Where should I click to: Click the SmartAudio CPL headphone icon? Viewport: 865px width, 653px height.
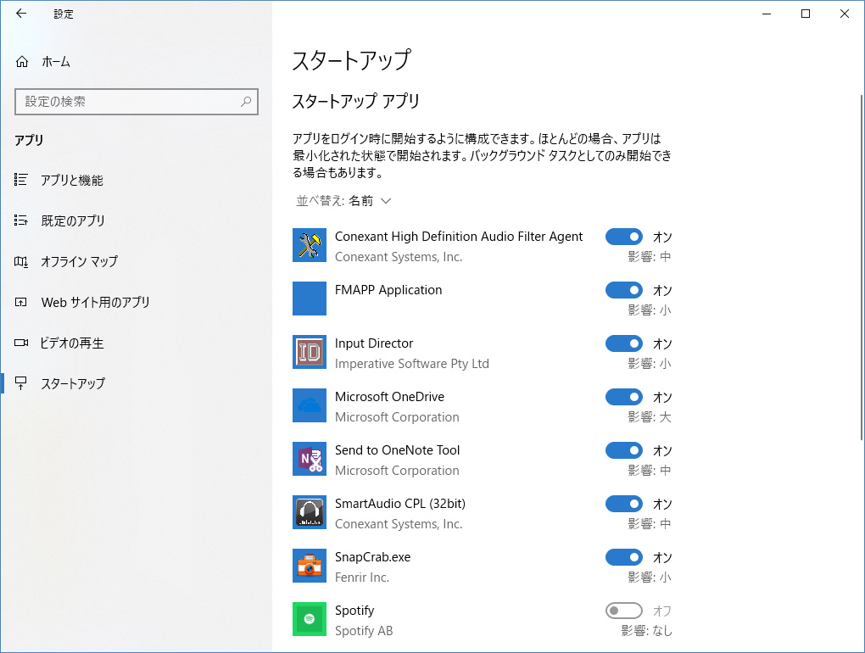coord(309,512)
